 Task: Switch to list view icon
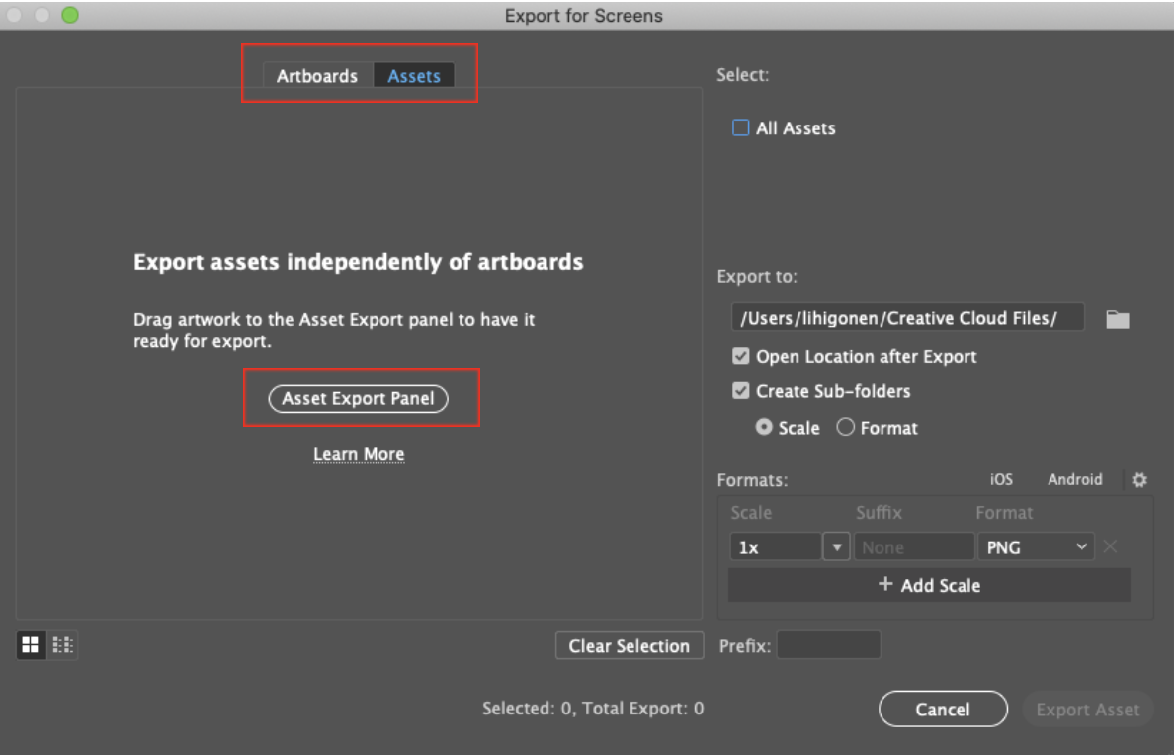click(x=63, y=645)
